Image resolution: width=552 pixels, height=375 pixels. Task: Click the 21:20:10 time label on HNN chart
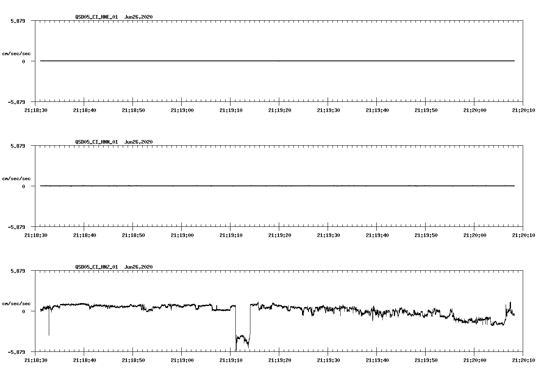[x=524, y=235]
